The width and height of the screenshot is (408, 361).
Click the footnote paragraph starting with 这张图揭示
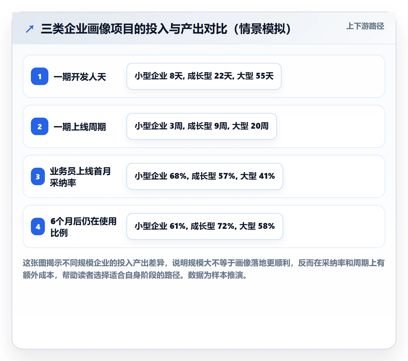tap(204, 269)
